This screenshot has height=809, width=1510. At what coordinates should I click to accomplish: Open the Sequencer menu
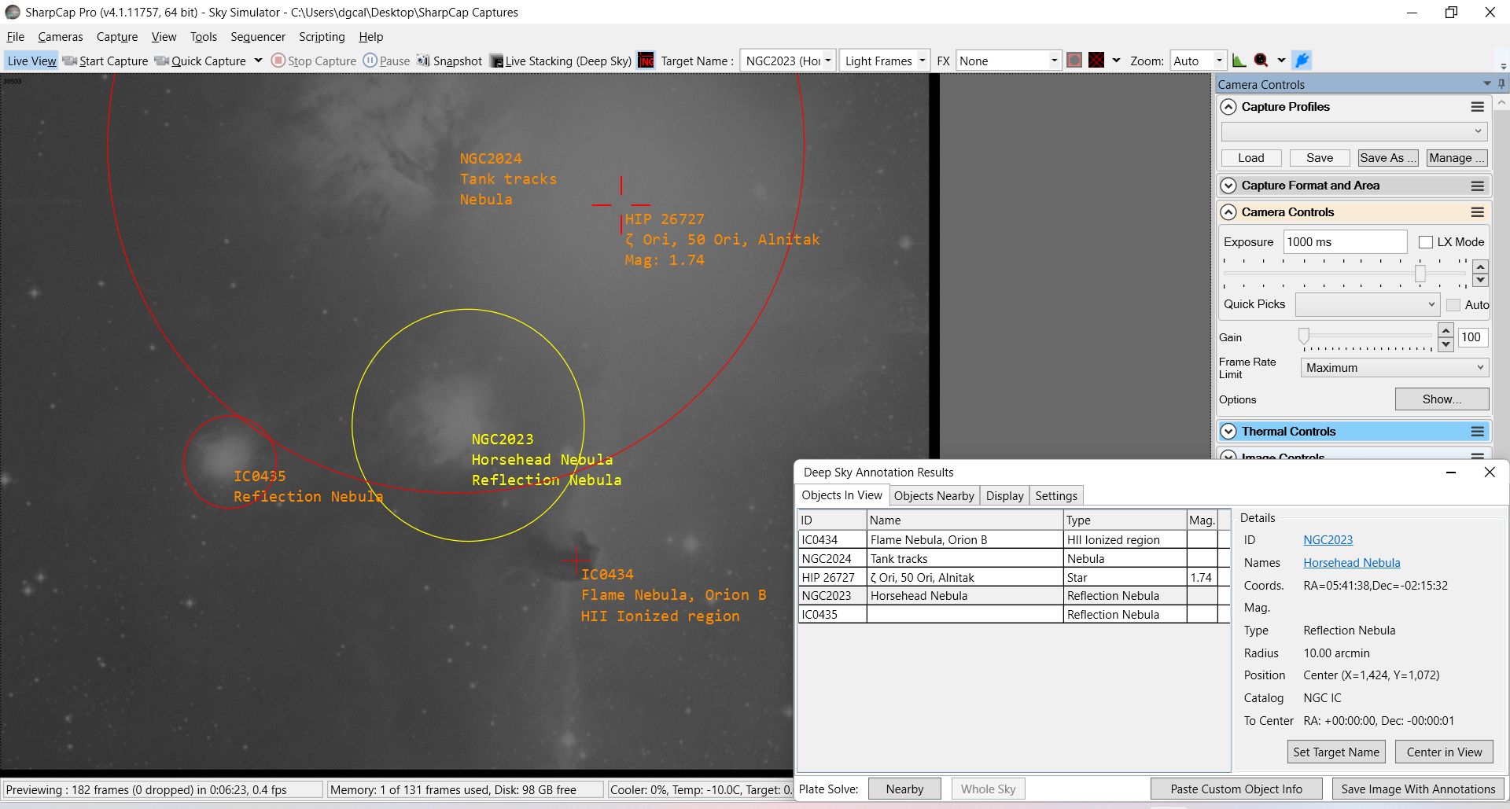pos(257,36)
